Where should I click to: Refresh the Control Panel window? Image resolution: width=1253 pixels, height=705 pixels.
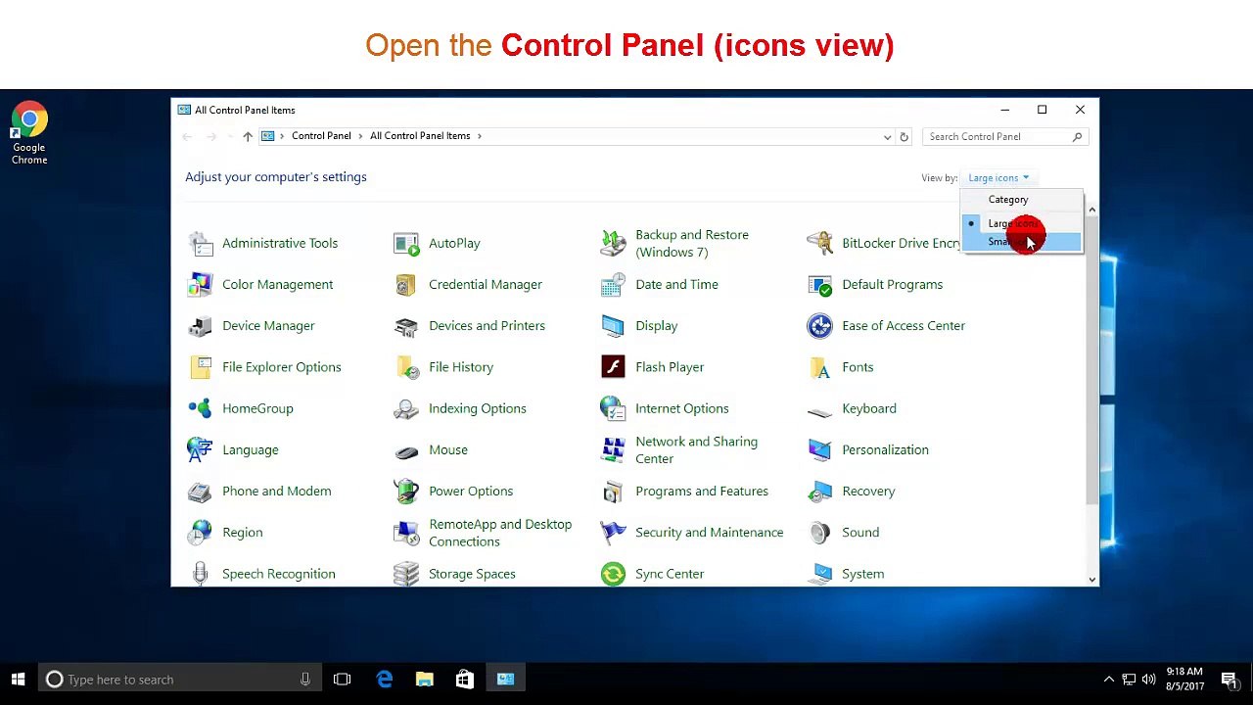pyautogui.click(x=905, y=136)
